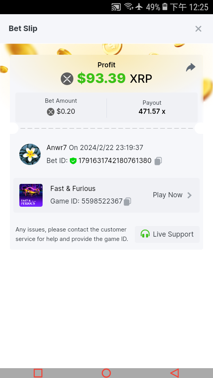The height and width of the screenshot is (378, 213).
Task: Tap the XRP coin icon beside profit
Action: [x=67, y=79]
